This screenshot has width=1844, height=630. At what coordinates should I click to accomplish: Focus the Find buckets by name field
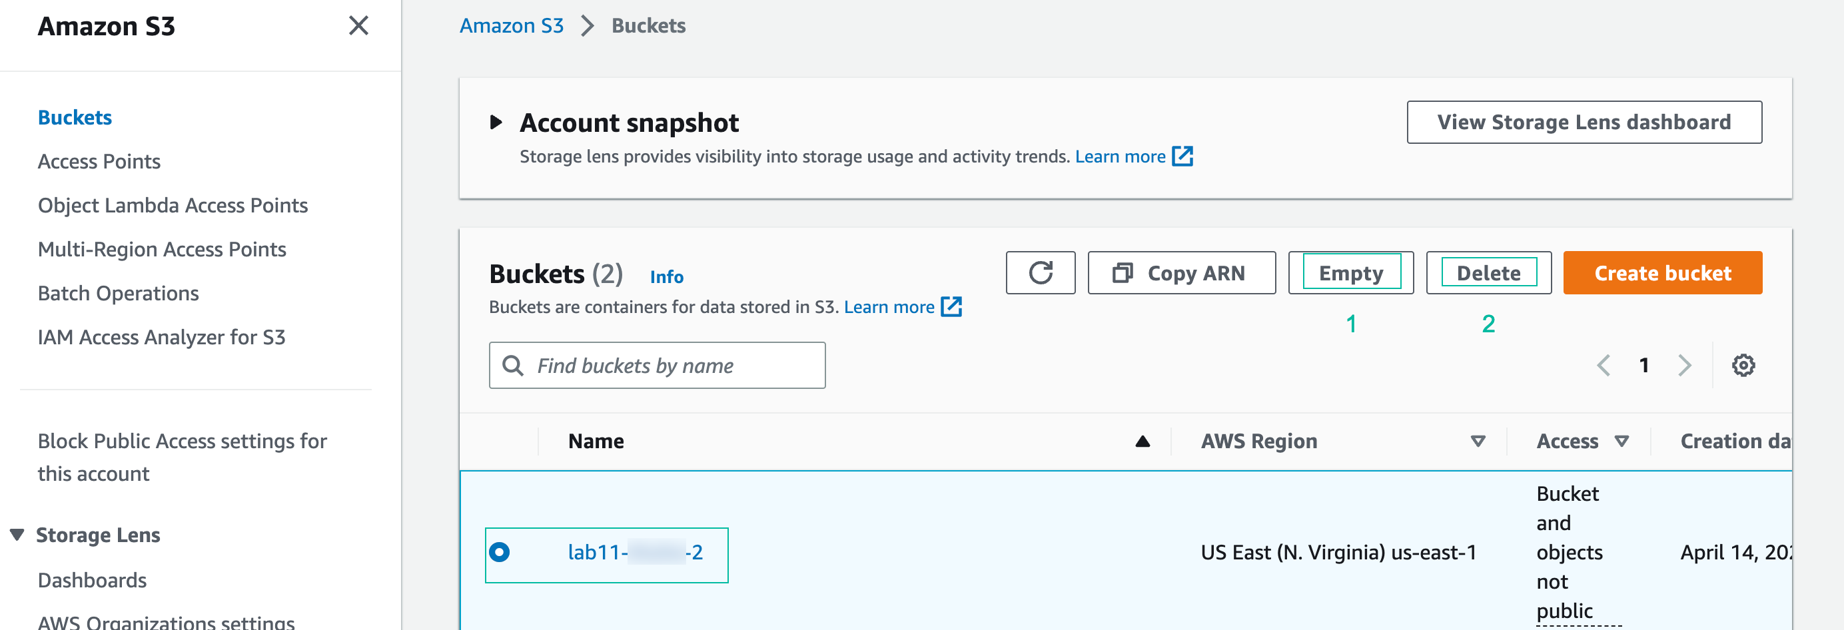point(666,365)
